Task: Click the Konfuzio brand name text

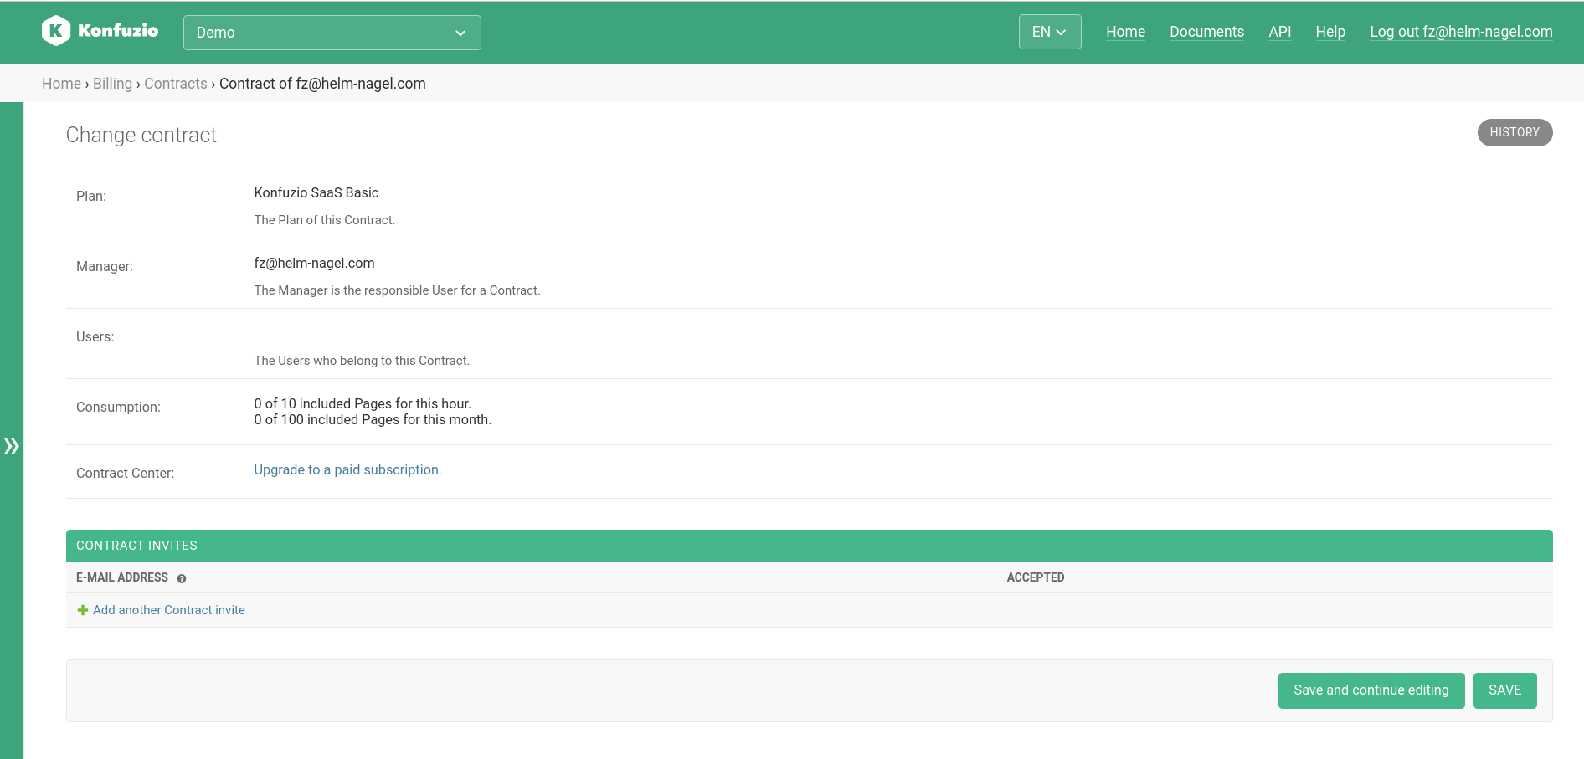Action: (117, 31)
